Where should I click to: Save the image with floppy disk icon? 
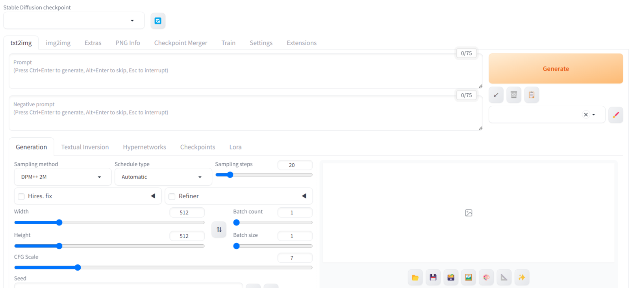pos(433,277)
